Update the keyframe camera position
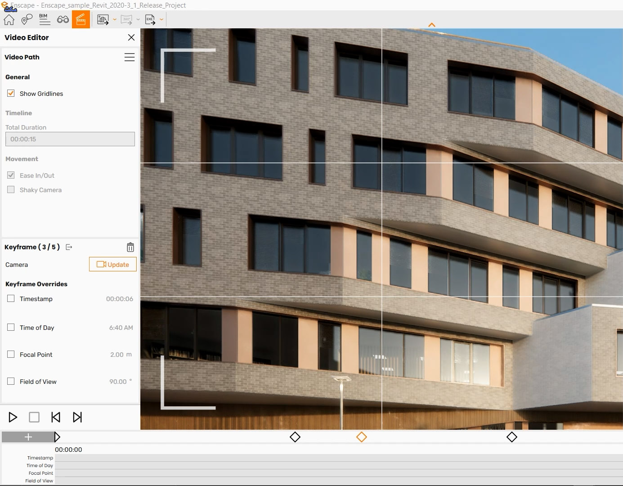623x486 pixels. (113, 265)
